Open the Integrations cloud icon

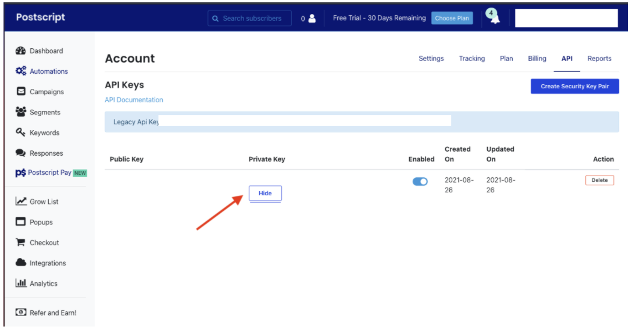pyautogui.click(x=21, y=263)
